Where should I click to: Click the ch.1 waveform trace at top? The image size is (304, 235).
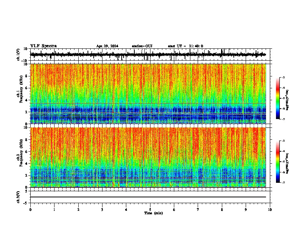coord(148,55)
